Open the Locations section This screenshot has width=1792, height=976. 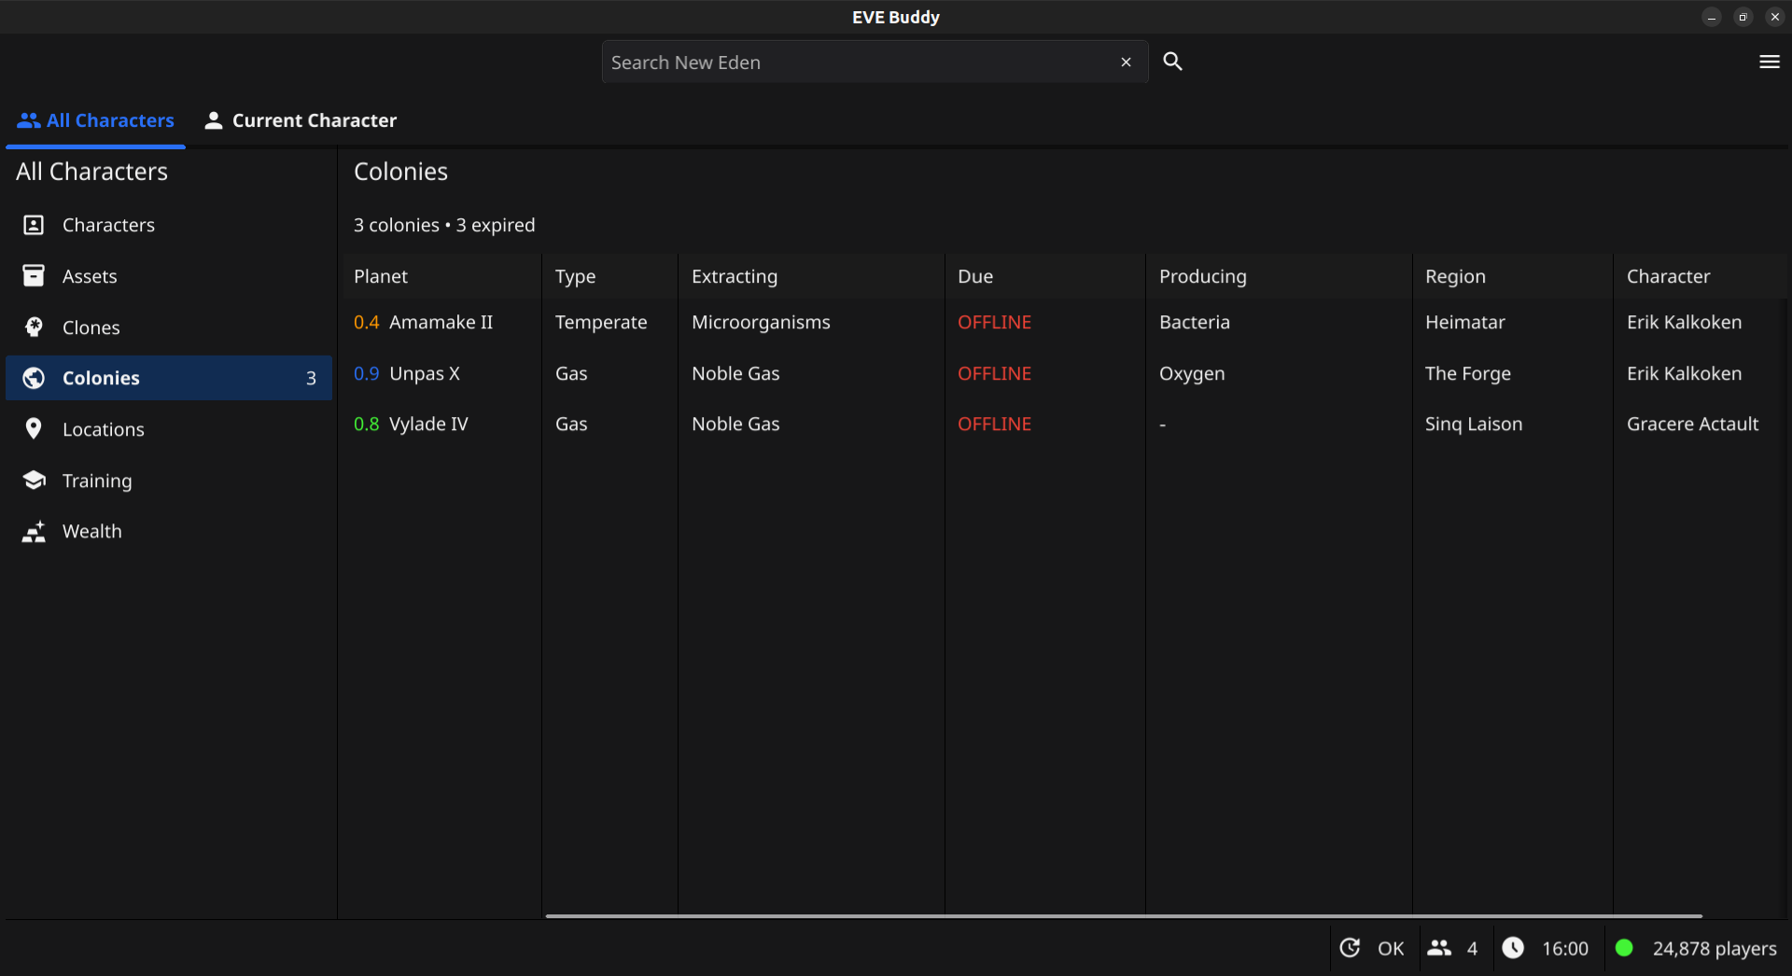click(103, 429)
